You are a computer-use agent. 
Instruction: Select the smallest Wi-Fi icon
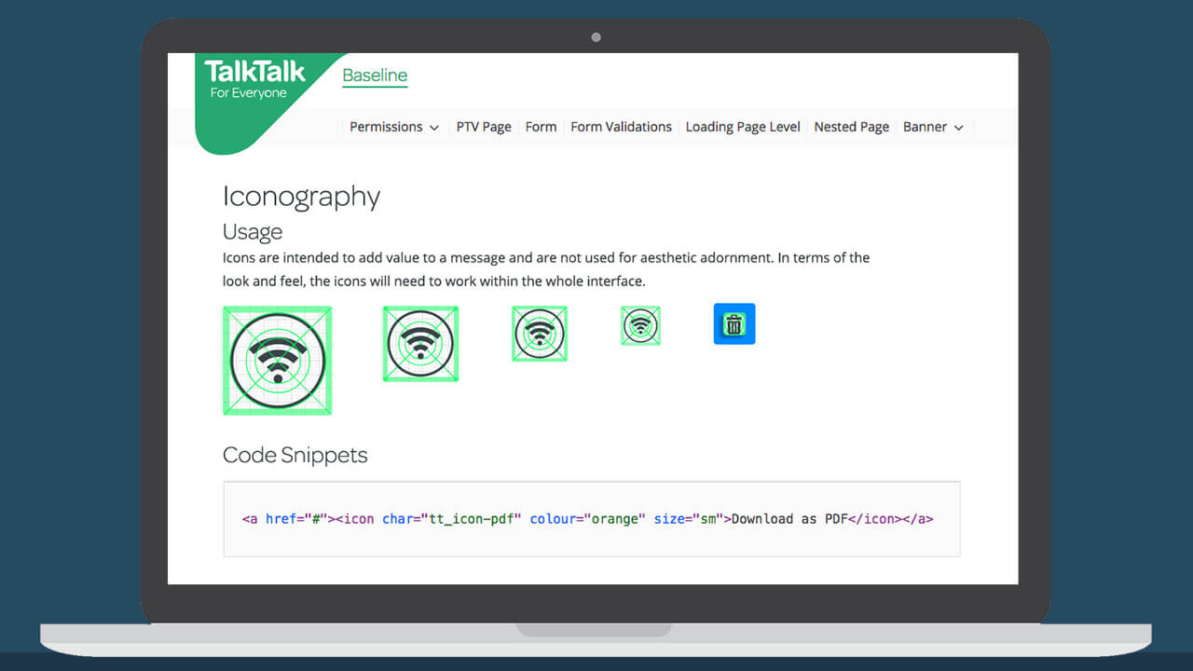click(640, 325)
